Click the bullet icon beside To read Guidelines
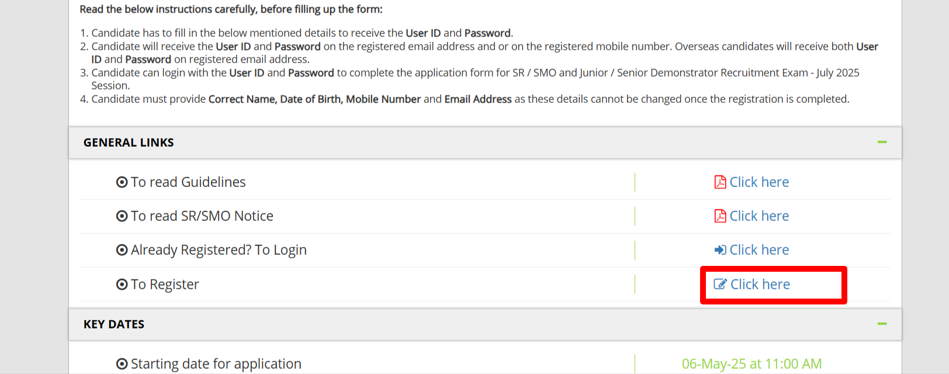The image size is (949, 374). (x=122, y=182)
